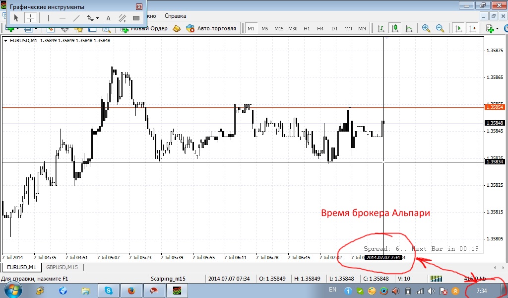Click the add indicators icon
Screen dimensions: 508x298
pyautogui.click(x=490, y=28)
